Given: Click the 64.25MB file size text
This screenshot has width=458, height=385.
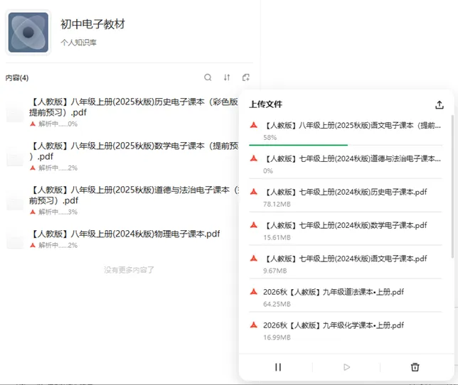Looking at the screenshot, I should [x=277, y=304].
